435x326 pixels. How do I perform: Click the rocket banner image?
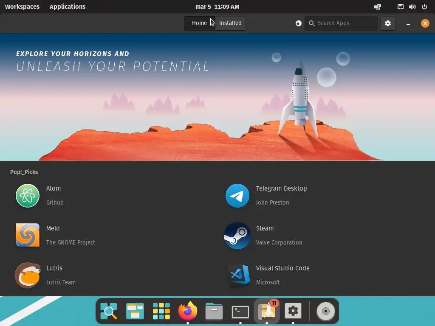click(217, 97)
